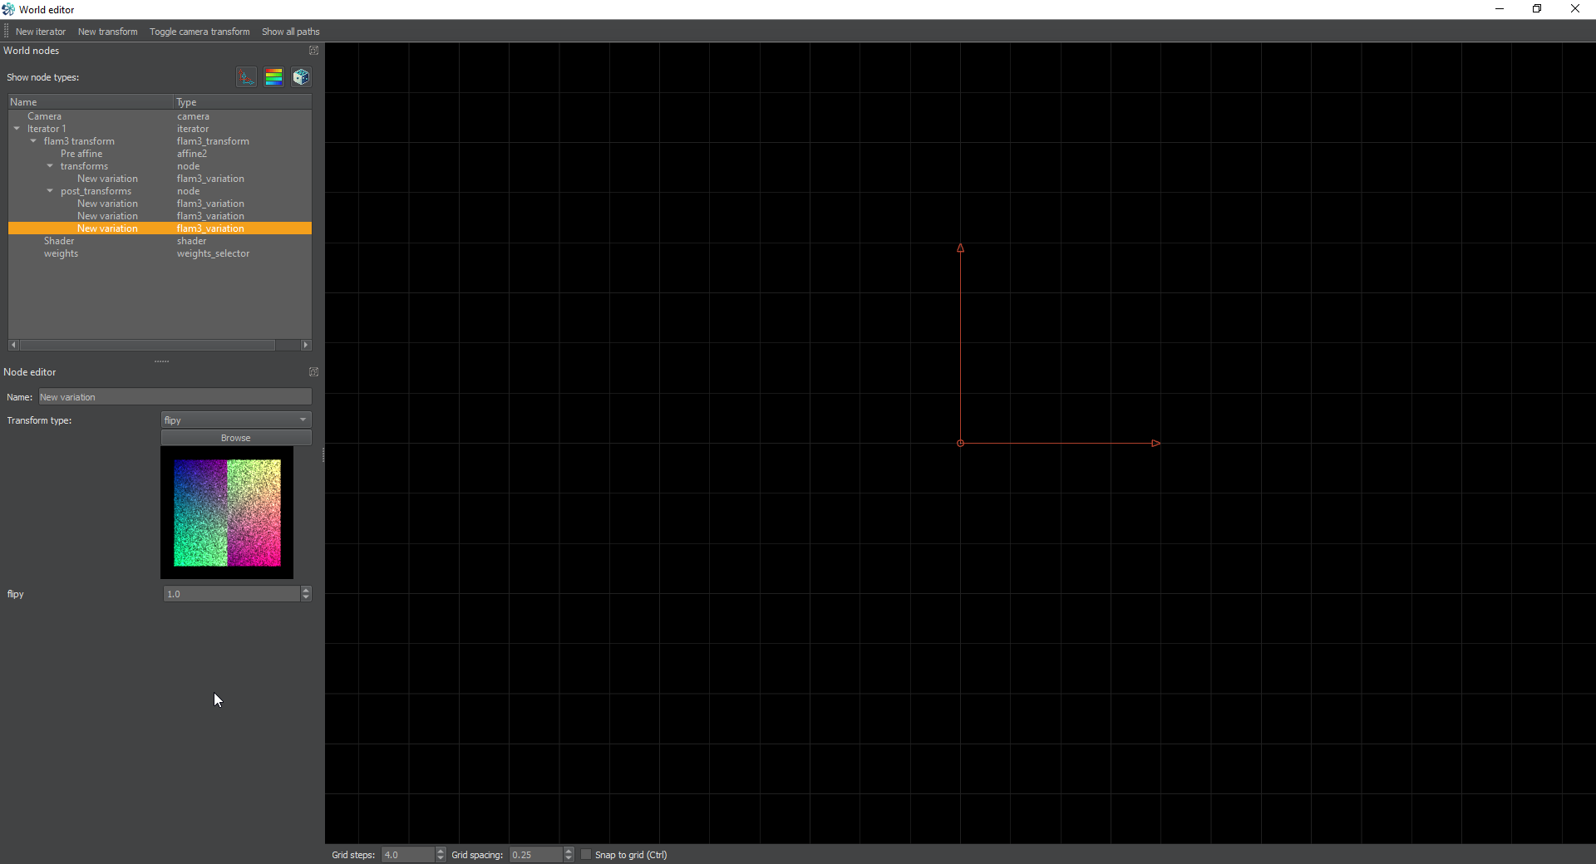Viewport: 1596px width, 864px height.
Task: Click the Browse button
Action: coord(236,438)
